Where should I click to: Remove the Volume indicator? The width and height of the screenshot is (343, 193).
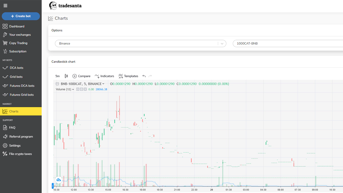click(85, 89)
